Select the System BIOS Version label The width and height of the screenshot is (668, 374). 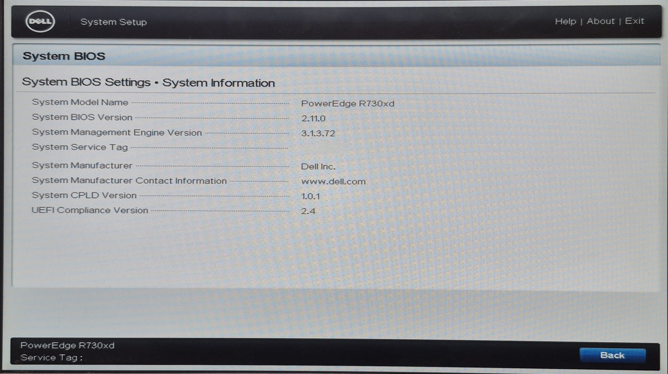[x=82, y=118]
